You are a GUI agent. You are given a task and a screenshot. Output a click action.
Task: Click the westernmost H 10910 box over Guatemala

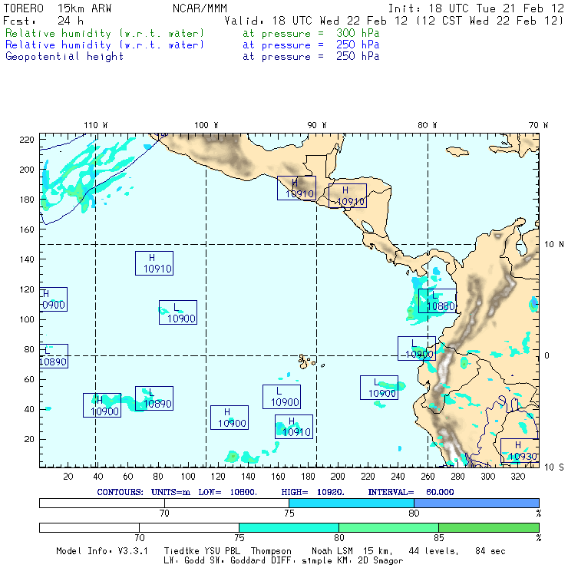tap(297, 188)
